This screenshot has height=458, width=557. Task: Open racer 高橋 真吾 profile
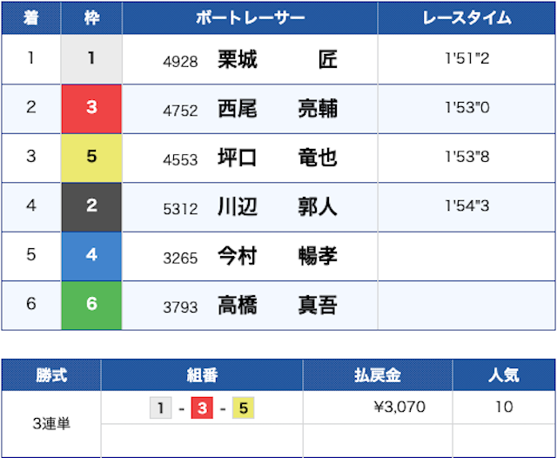click(x=277, y=305)
